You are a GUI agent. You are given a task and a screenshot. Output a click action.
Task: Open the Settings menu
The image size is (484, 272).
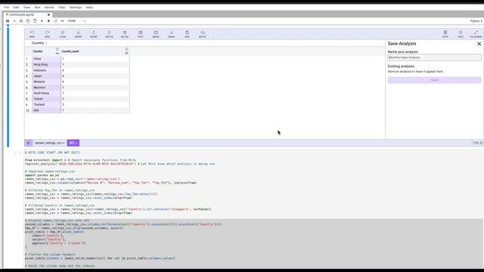(x=76, y=7)
